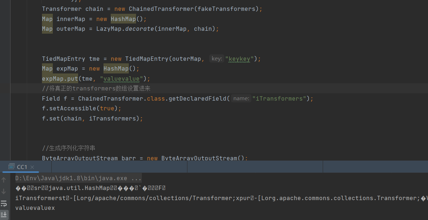Click the innerMap variable declaration
The image size is (428, 220).
click(71, 19)
